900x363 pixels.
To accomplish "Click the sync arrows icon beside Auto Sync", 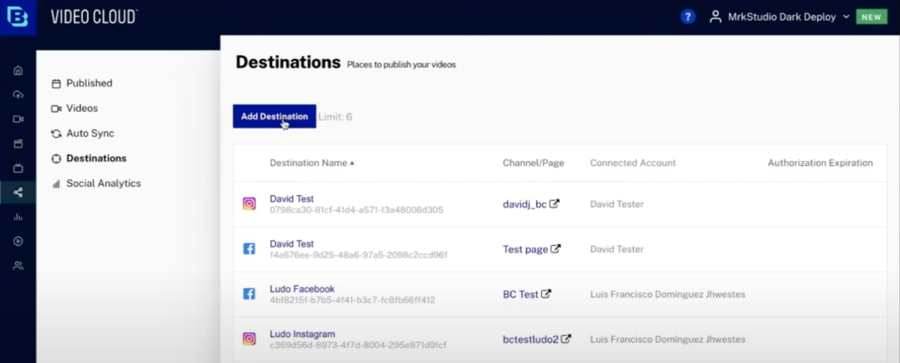I will [56, 134].
